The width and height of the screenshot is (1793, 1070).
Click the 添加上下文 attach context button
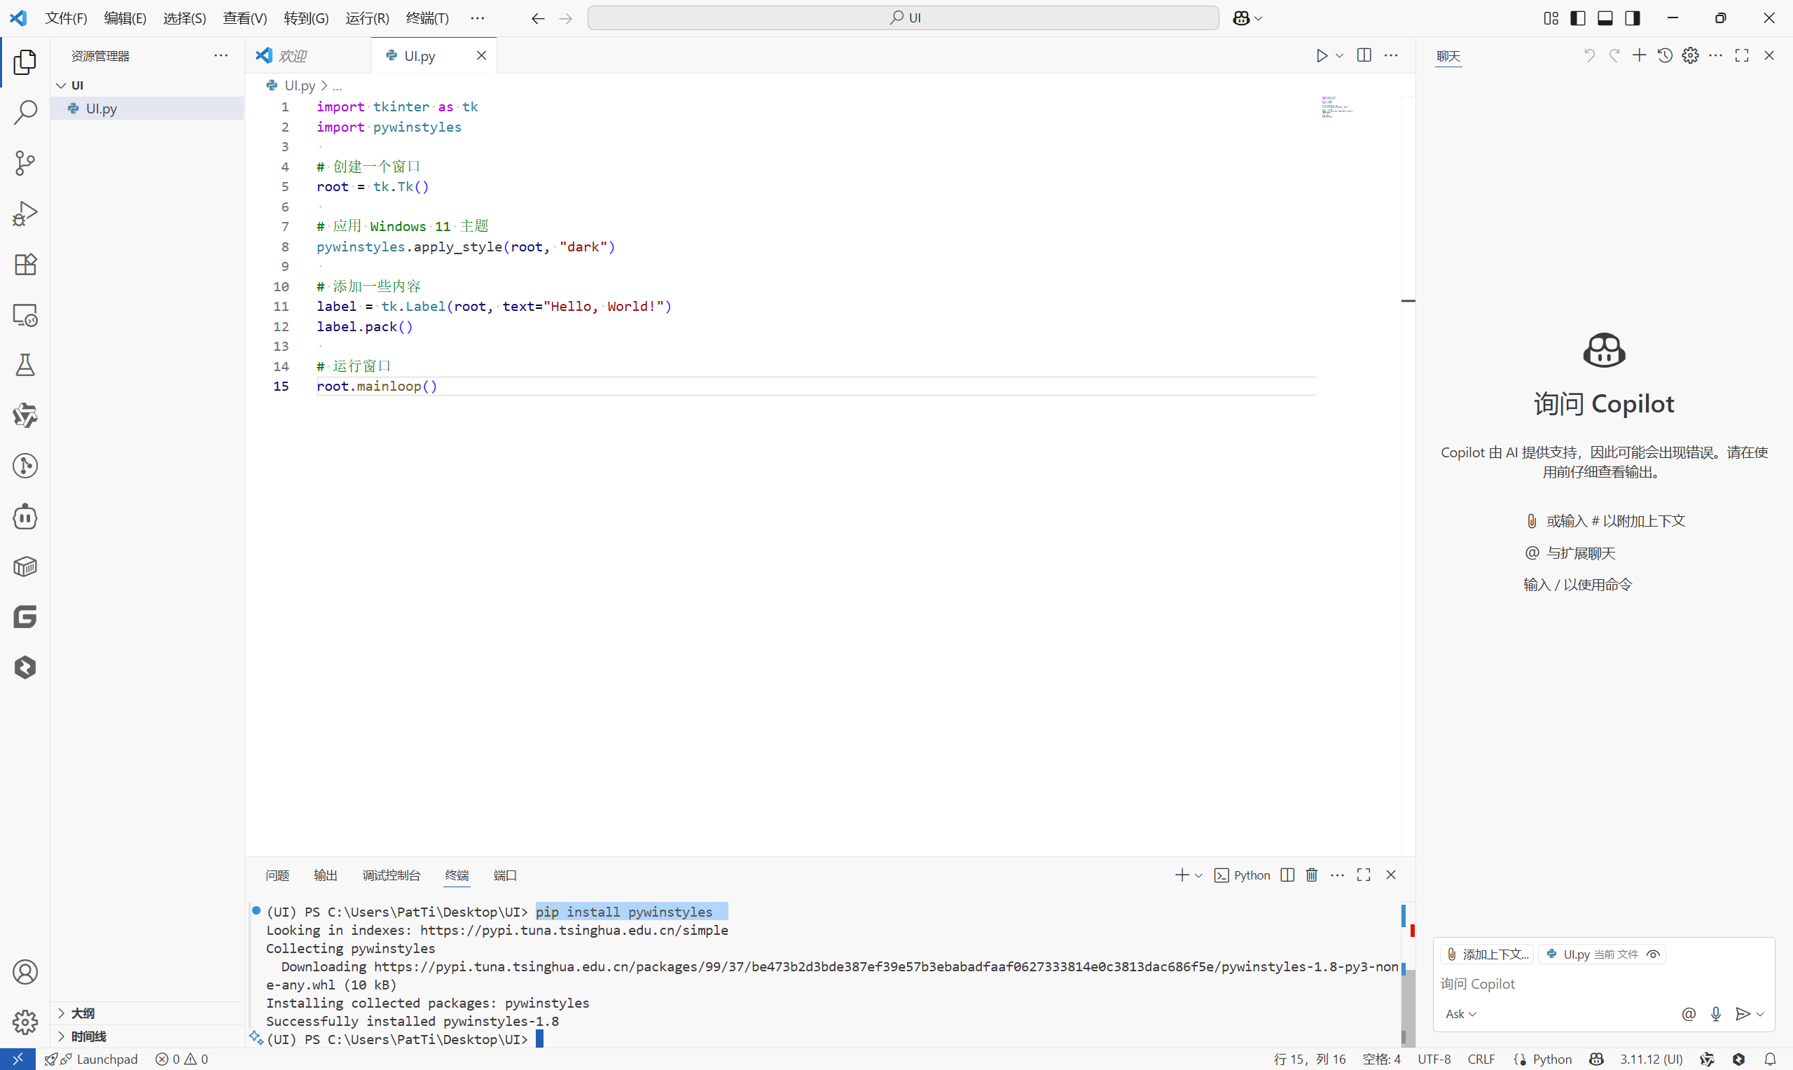point(1488,954)
